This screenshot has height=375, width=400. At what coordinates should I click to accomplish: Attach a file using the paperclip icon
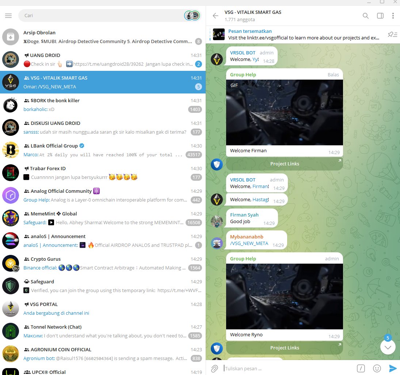pyautogui.click(x=214, y=368)
